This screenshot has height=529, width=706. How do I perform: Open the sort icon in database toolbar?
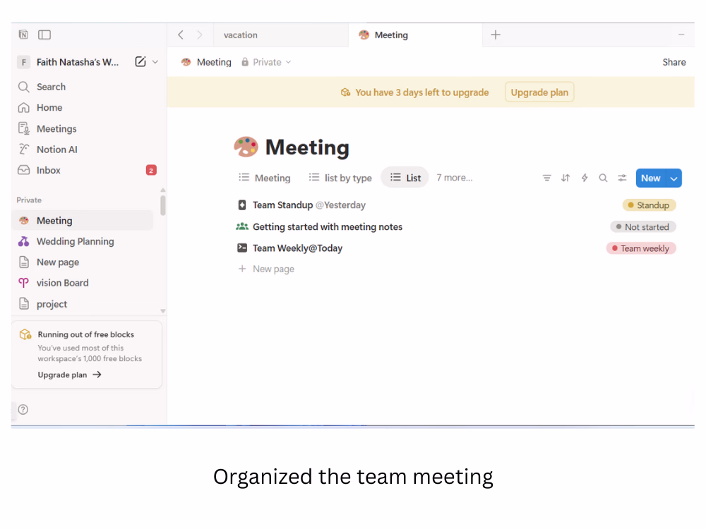(566, 178)
